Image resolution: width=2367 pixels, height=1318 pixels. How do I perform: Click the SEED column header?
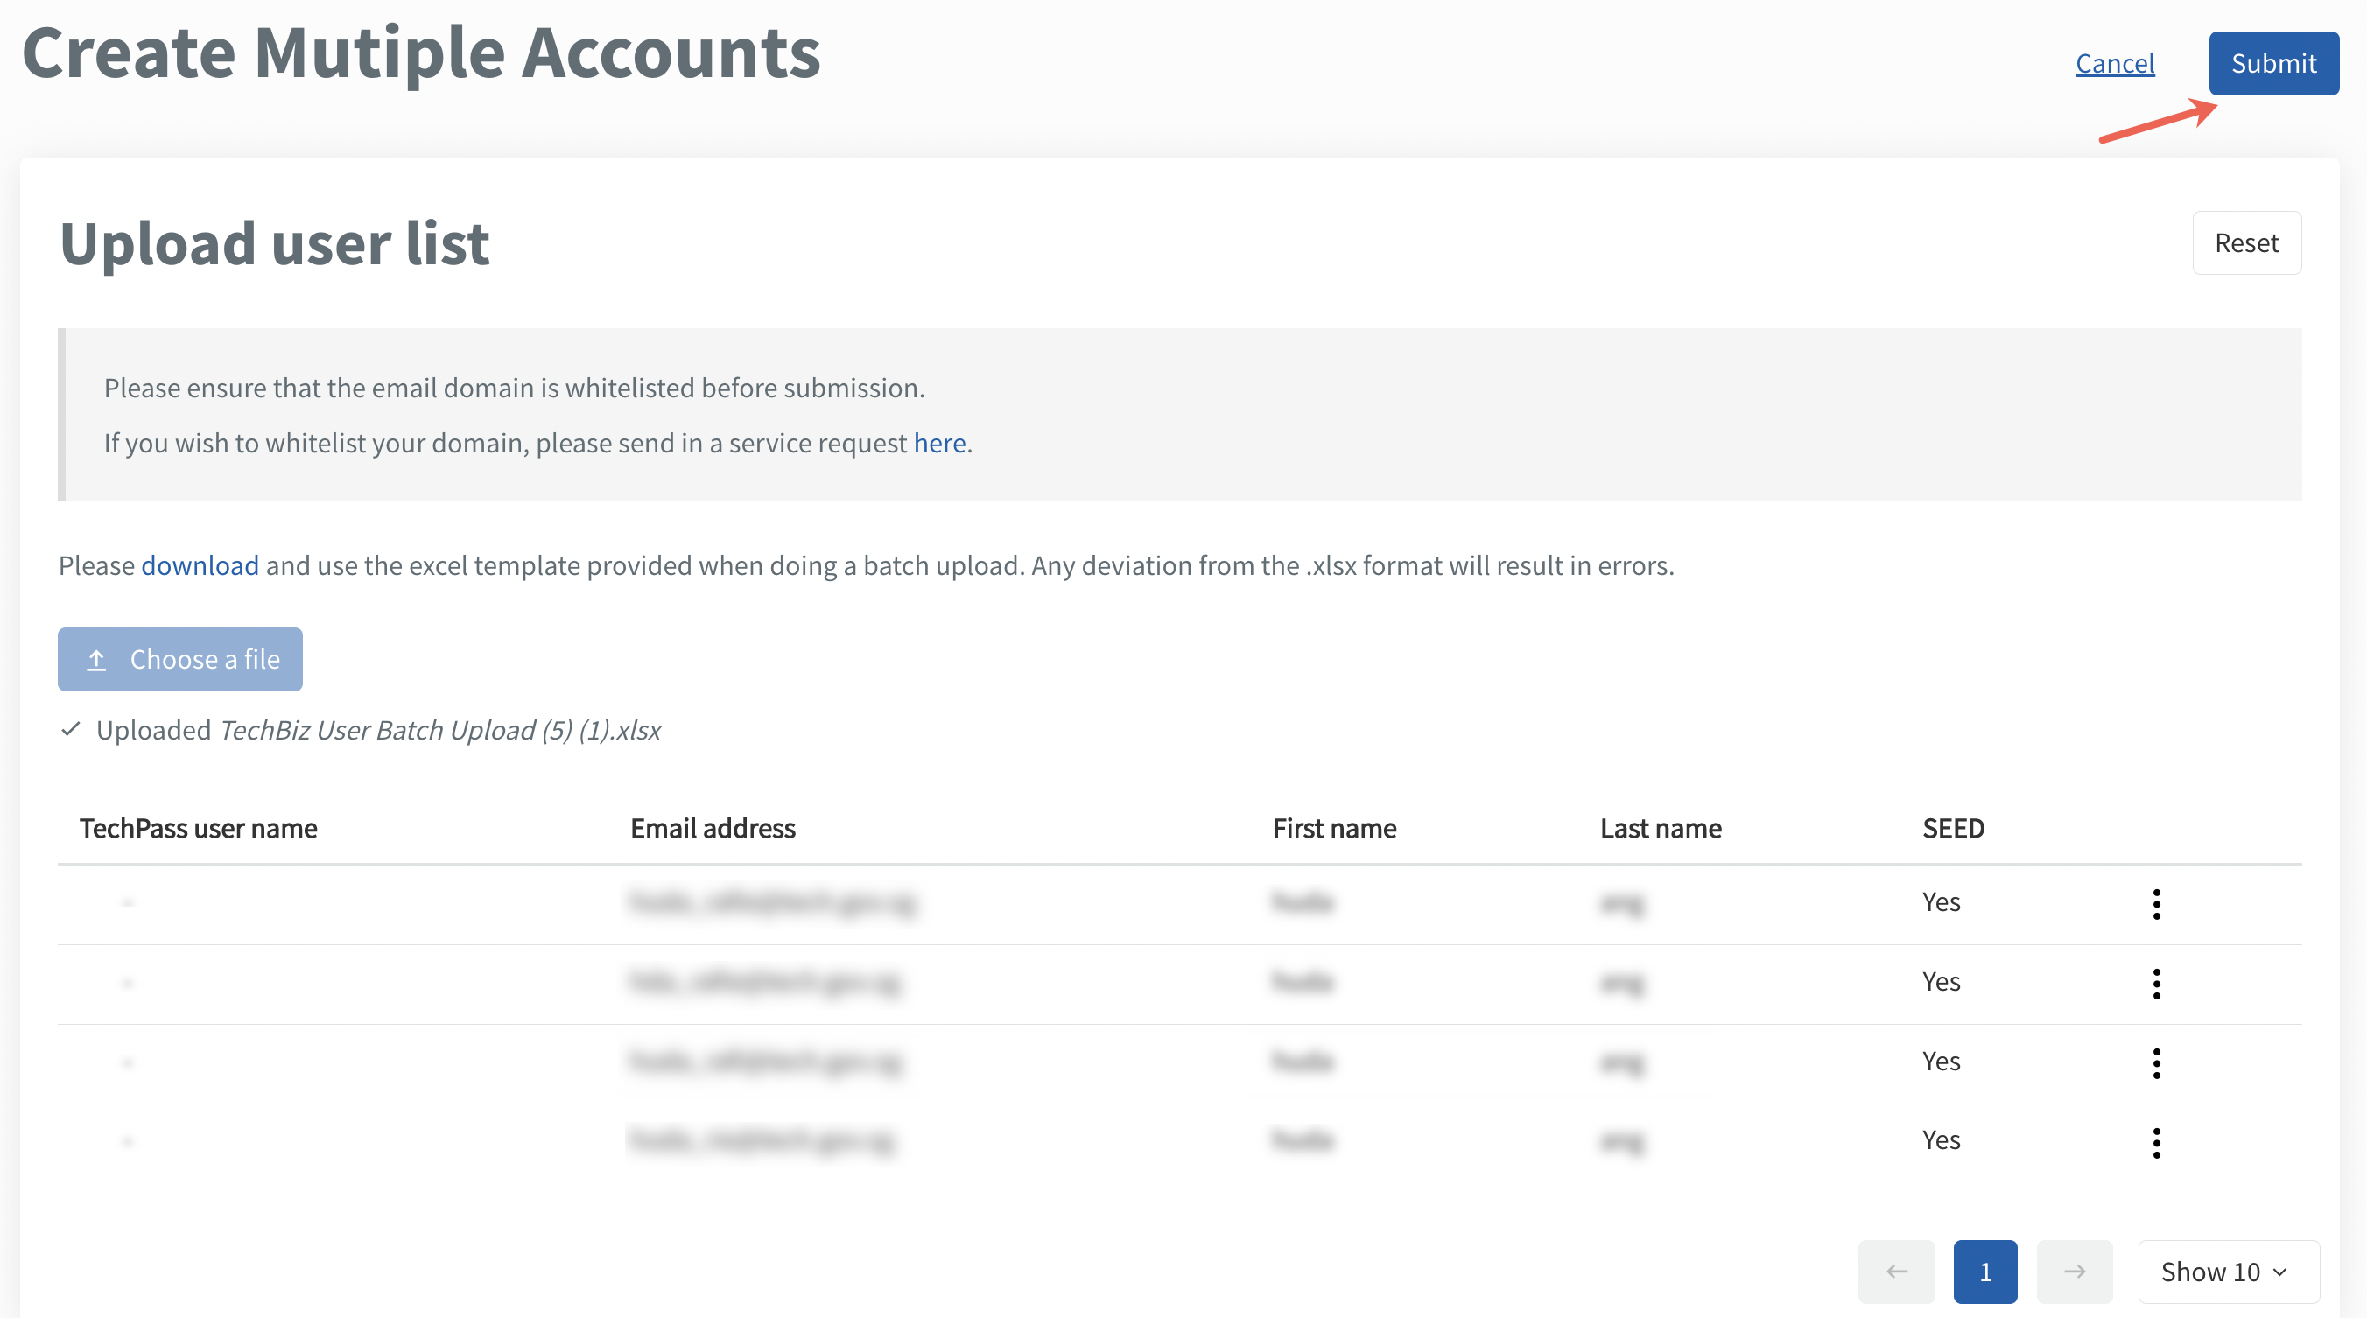pyautogui.click(x=1953, y=829)
